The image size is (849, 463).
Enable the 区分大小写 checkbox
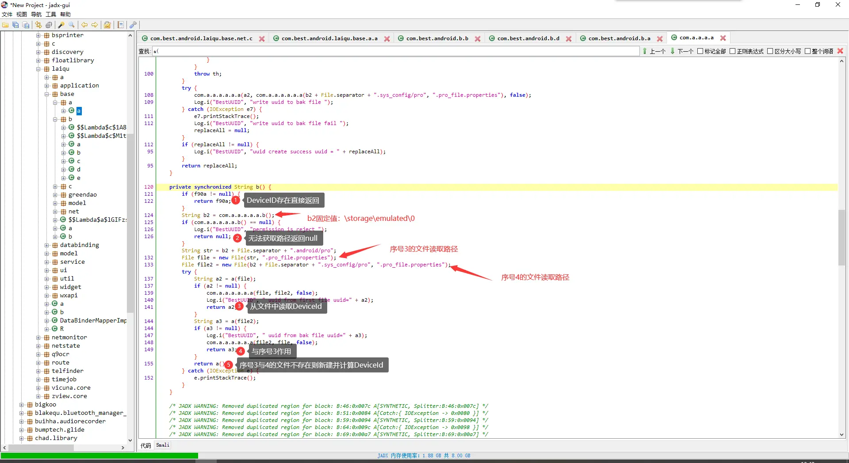coord(770,51)
